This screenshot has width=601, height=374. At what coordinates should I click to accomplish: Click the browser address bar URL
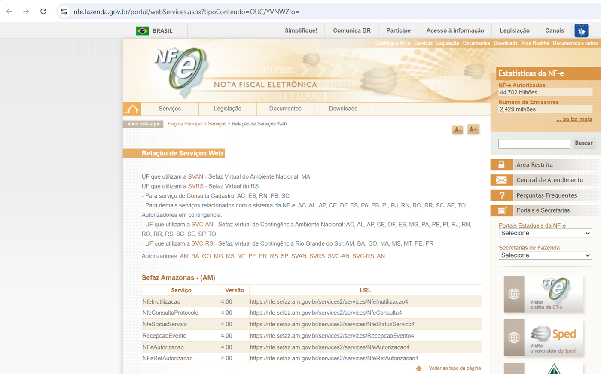pos(186,12)
